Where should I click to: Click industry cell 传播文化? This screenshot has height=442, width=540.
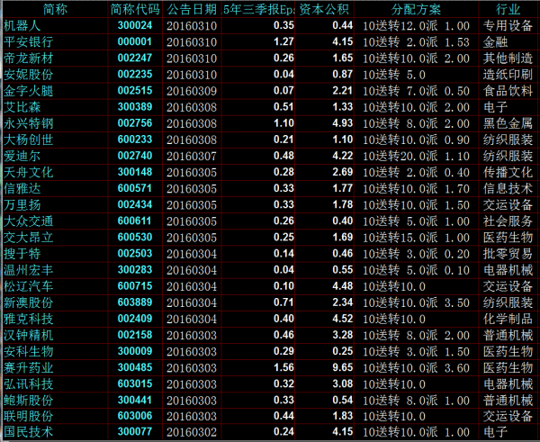508,172
